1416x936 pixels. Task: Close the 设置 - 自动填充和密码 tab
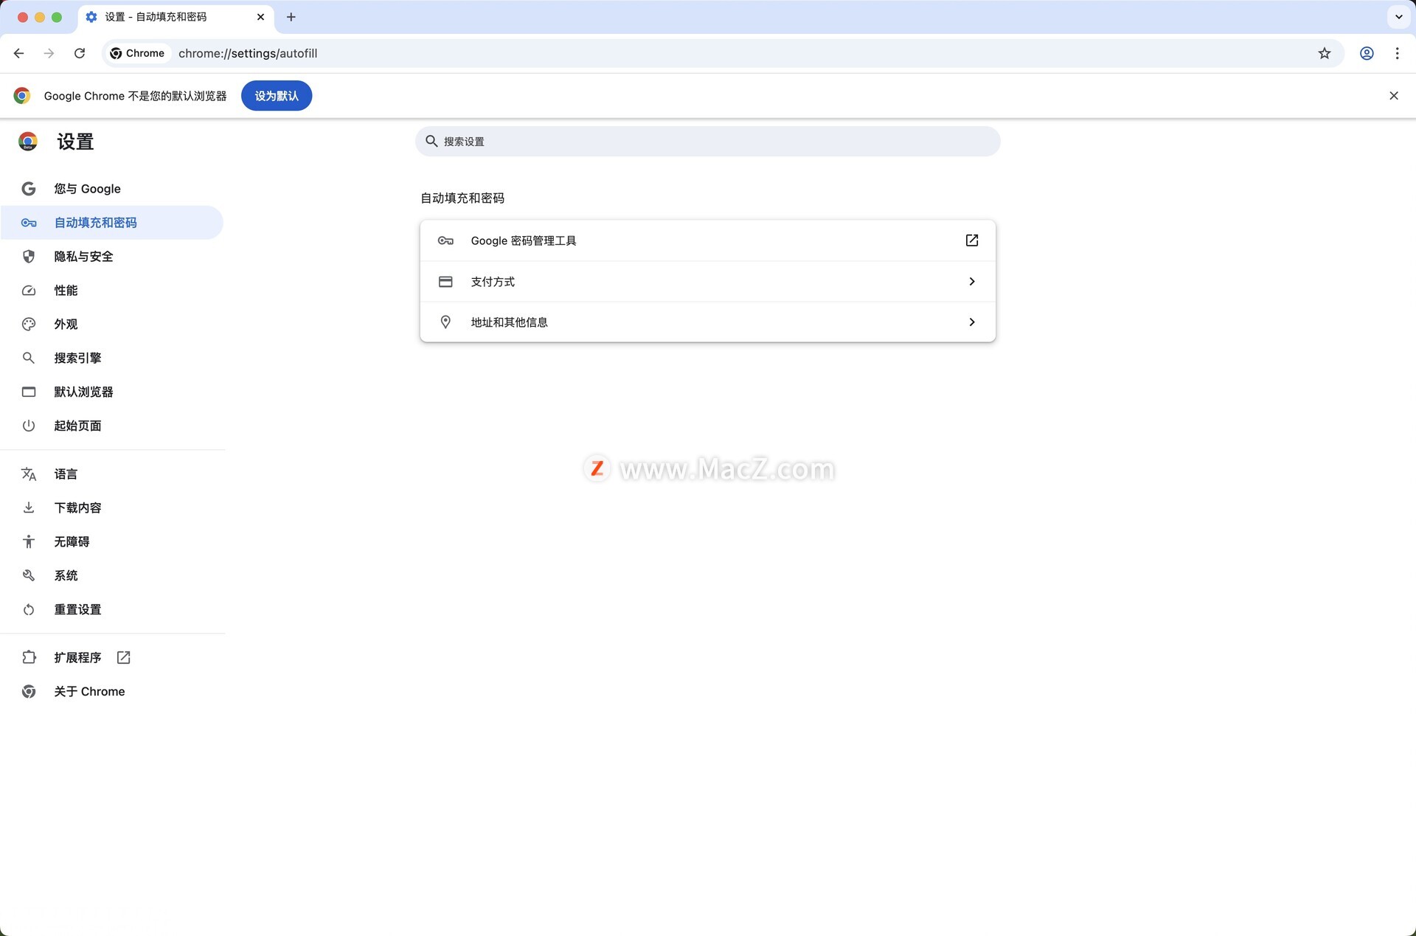click(260, 17)
